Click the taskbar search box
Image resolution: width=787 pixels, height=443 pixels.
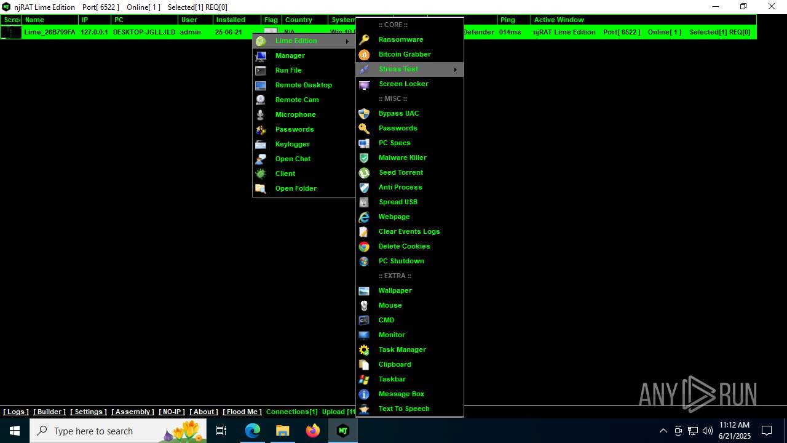118,431
